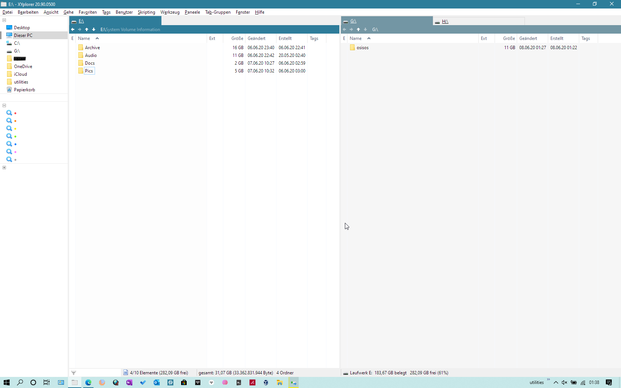Open the green color label search

[11, 136]
